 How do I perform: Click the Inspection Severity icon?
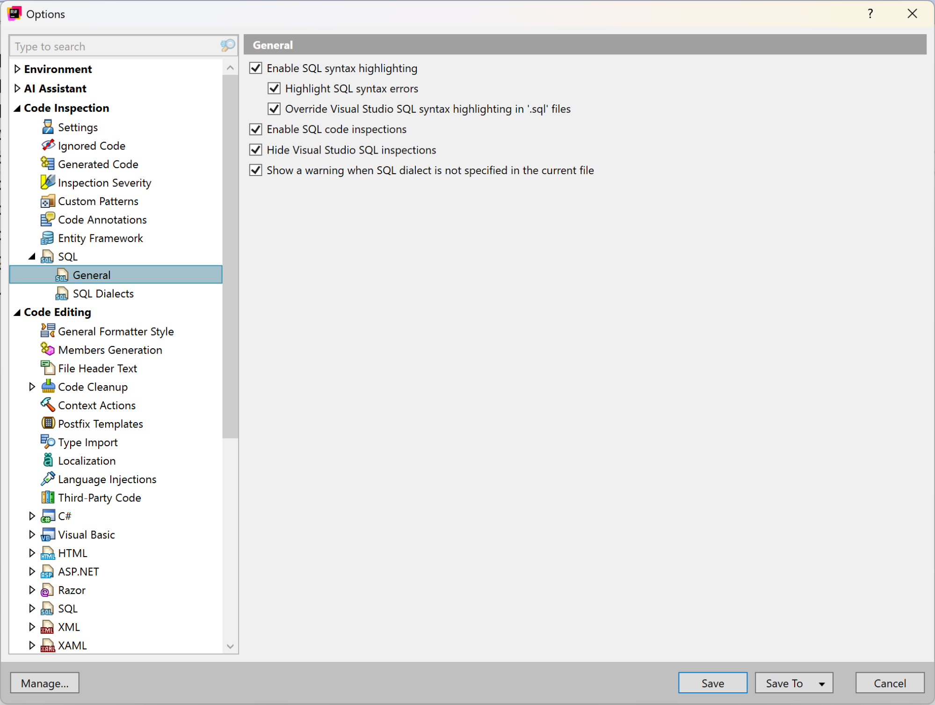[48, 183]
